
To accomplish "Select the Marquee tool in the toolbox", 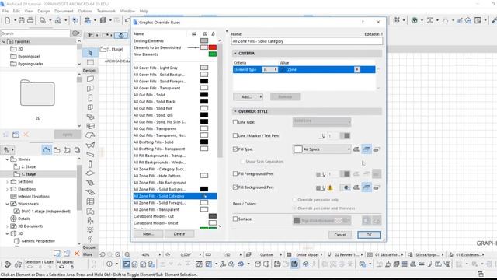I will point(90,62).
